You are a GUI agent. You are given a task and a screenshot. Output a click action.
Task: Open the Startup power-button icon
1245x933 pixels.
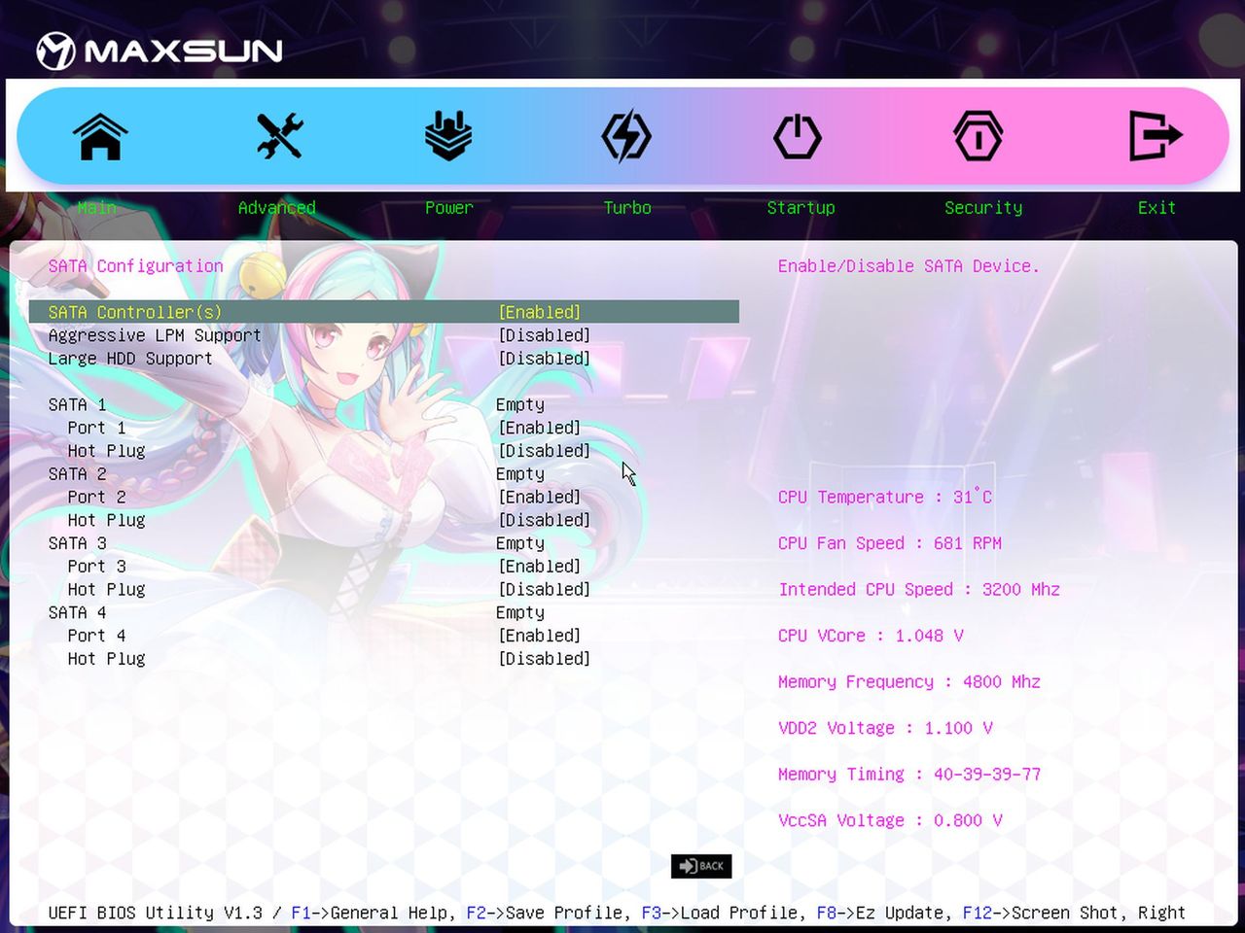(798, 136)
